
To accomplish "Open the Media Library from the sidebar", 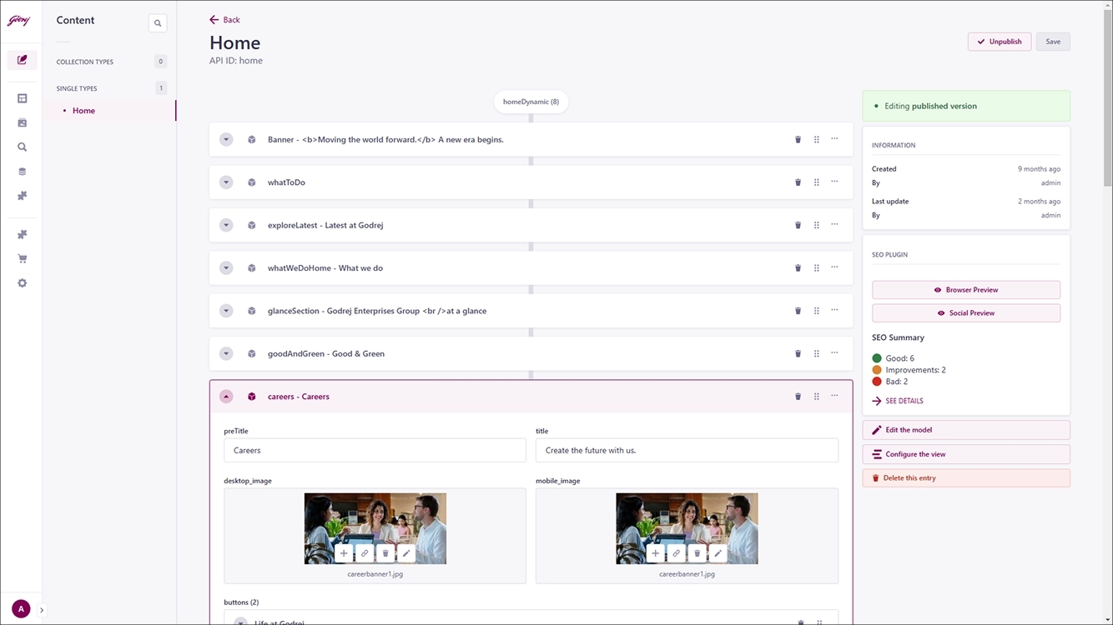I will tap(23, 122).
